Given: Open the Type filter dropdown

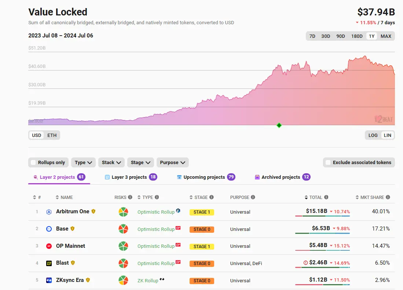Looking at the screenshot, I should click(83, 163).
